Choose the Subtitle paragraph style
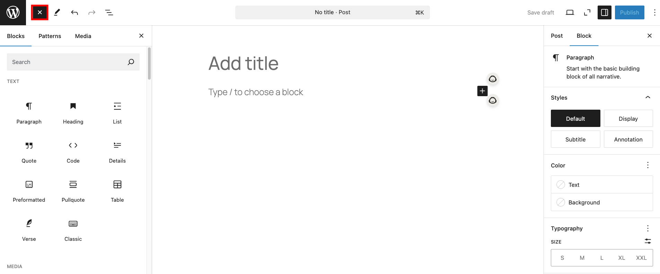The width and height of the screenshot is (660, 274). pyautogui.click(x=575, y=139)
